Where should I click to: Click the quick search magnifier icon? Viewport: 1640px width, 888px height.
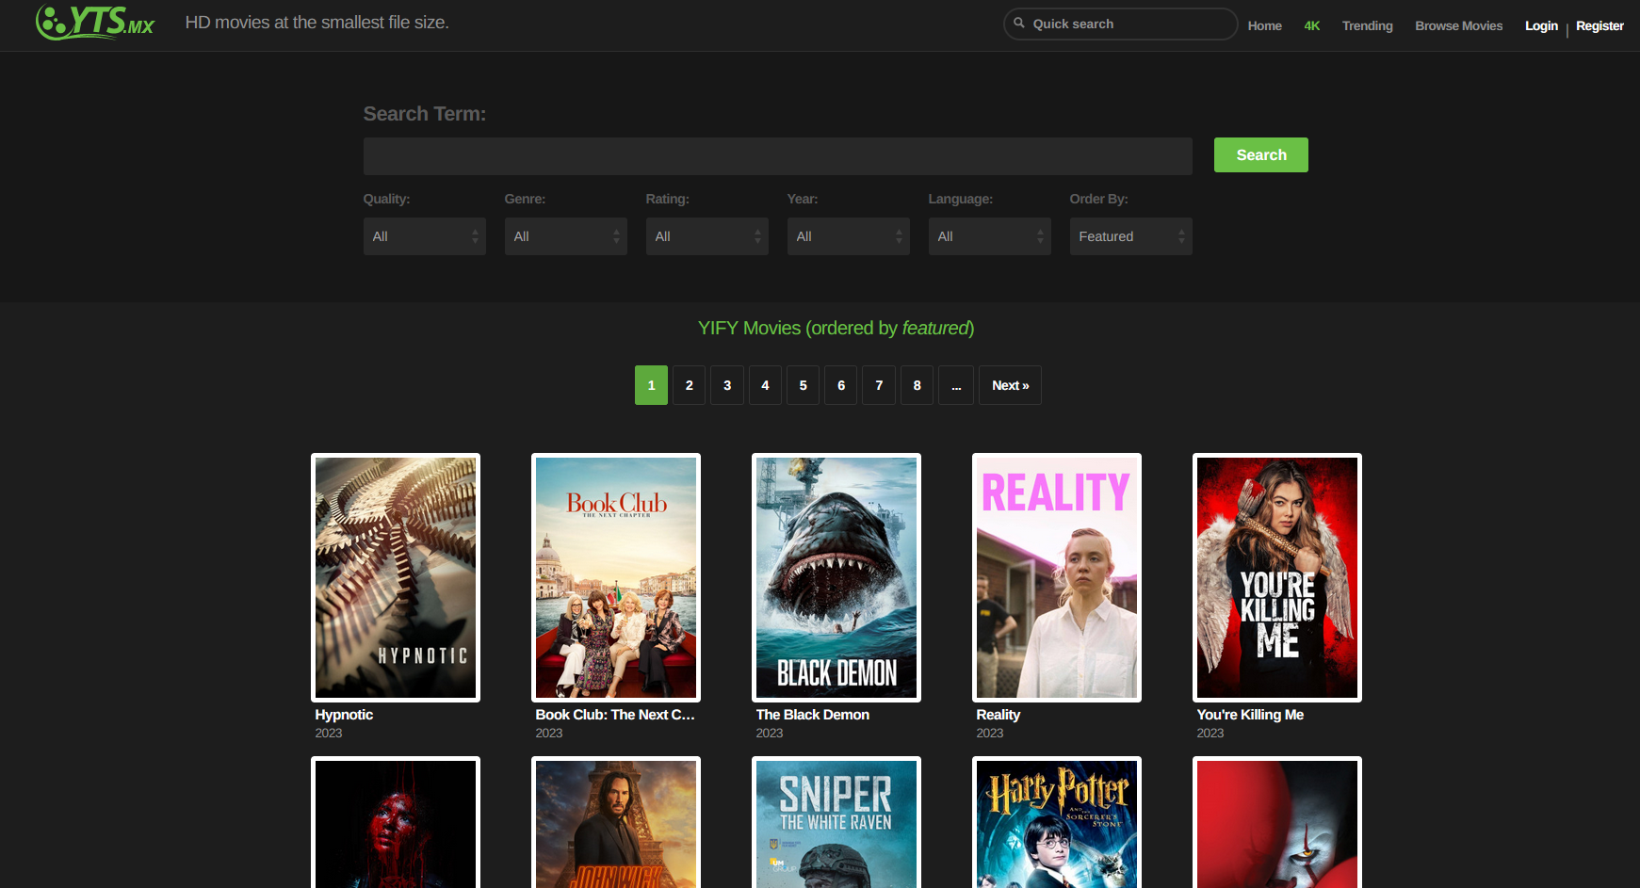tap(1019, 24)
